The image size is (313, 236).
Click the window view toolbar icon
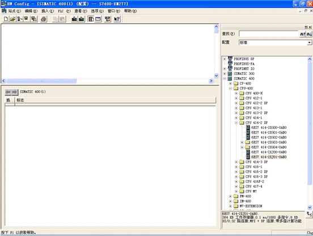click(98, 19)
